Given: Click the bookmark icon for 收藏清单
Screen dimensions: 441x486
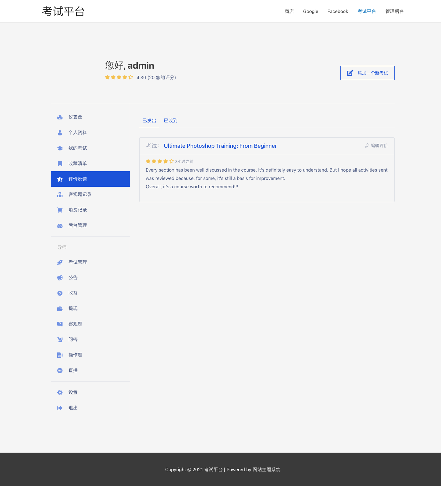Looking at the screenshot, I should pos(60,164).
